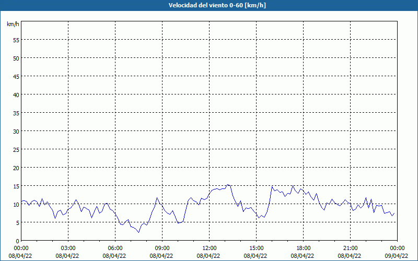Viewport: 418px width, 261px height.
Task: Click the chart title 'Velocidad del viento 0-60'
Action: pos(208,5)
